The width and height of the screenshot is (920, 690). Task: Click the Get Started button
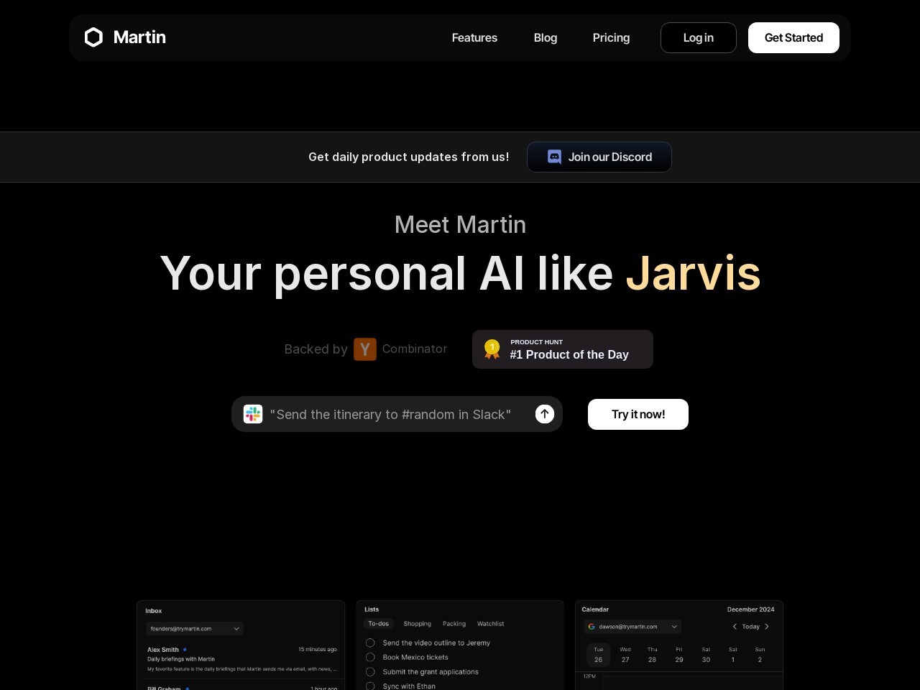(x=793, y=37)
